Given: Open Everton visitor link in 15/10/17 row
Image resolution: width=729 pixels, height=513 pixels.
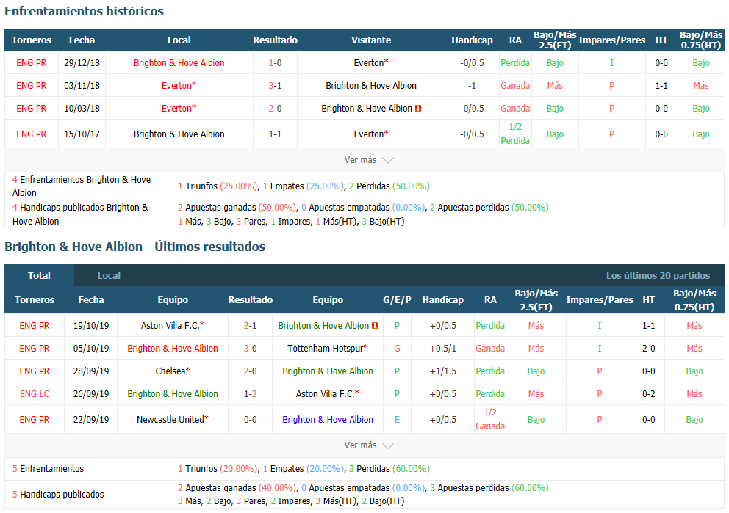Looking at the screenshot, I should 371,134.
